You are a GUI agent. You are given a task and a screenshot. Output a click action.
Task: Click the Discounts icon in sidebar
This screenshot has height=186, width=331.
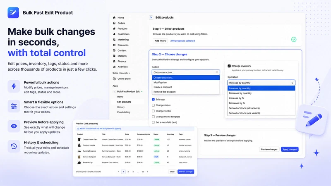(114, 45)
